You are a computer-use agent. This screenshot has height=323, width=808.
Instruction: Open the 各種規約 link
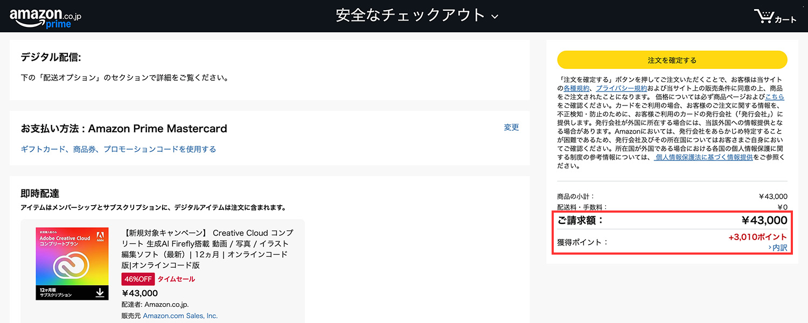(577, 88)
